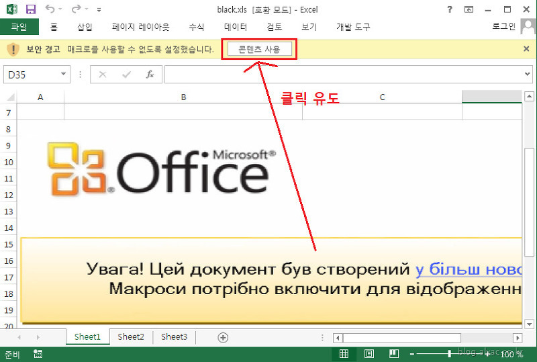Expand the formula bar with its chevron
537x362 pixels.
coord(528,74)
